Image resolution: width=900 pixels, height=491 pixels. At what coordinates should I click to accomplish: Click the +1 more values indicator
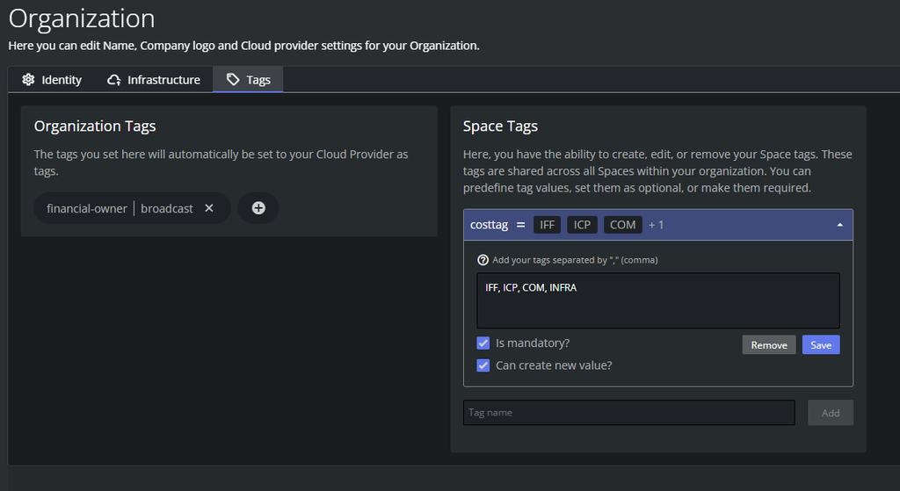[657, 225]
